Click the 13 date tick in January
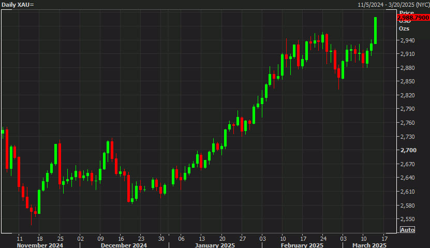430x248 pixels. tap(202, 238)
